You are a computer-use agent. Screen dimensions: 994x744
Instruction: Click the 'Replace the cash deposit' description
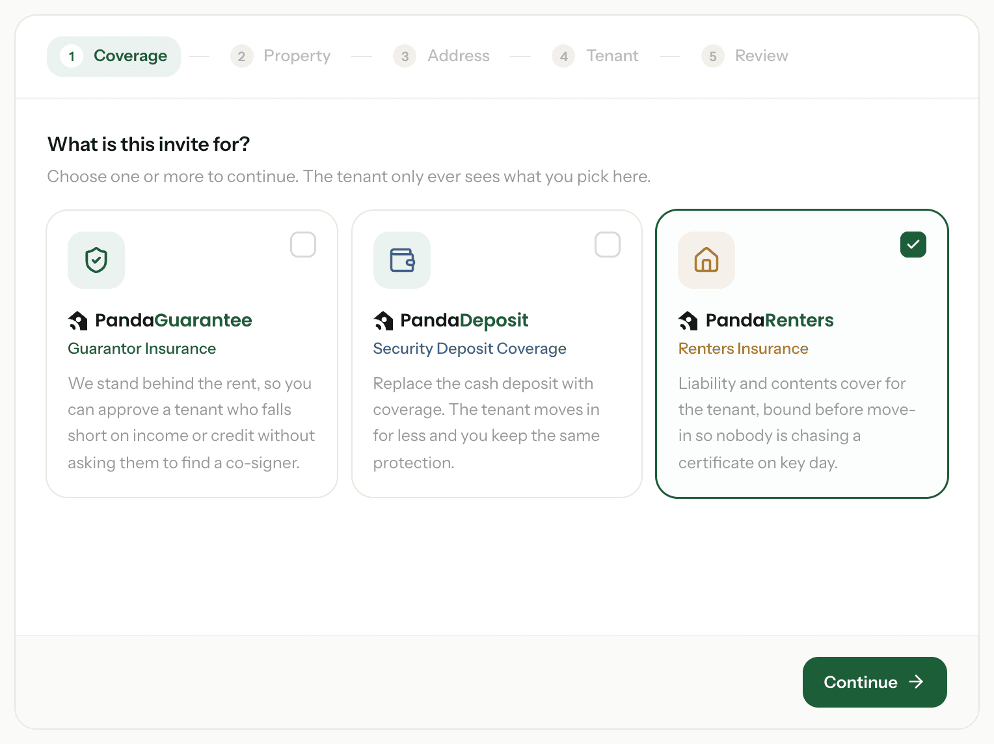[487, 423]
